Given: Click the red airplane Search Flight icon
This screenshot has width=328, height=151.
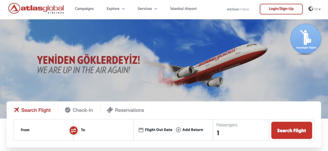Looking at the screenshot, I should click(x=17, y=110).
